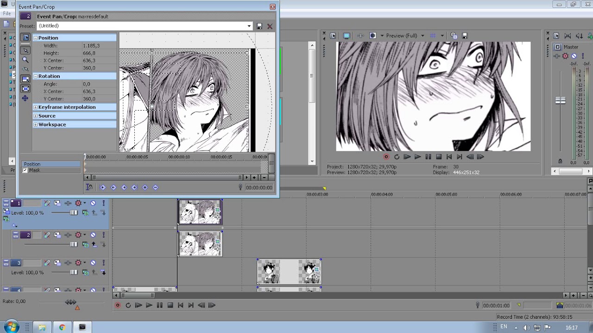This screenshot has width=593, height=333.
Task: Go to first keyframe in Pan/Crop
Action: [103, 187]
